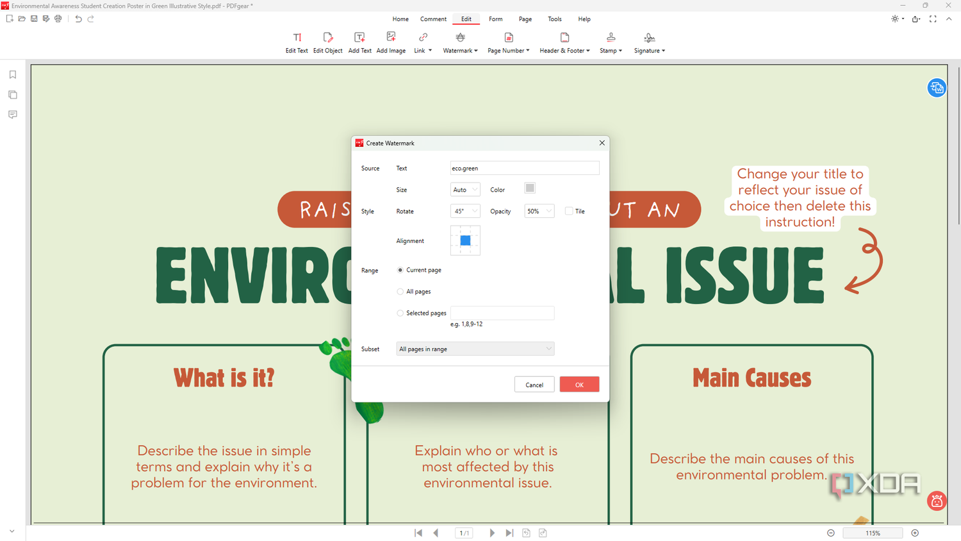Open the Opacity dropdown showing 50%

[539, 211]
